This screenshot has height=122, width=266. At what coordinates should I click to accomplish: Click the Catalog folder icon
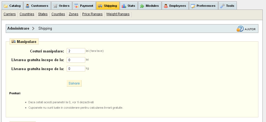(x=6, y=6)
